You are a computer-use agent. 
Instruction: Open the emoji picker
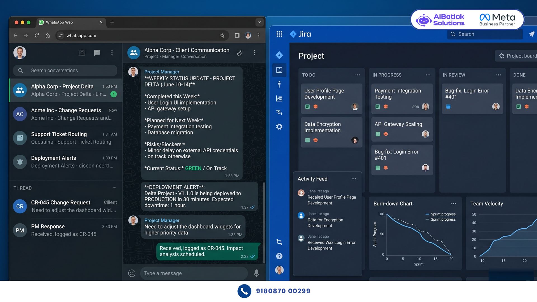point(132,273)
